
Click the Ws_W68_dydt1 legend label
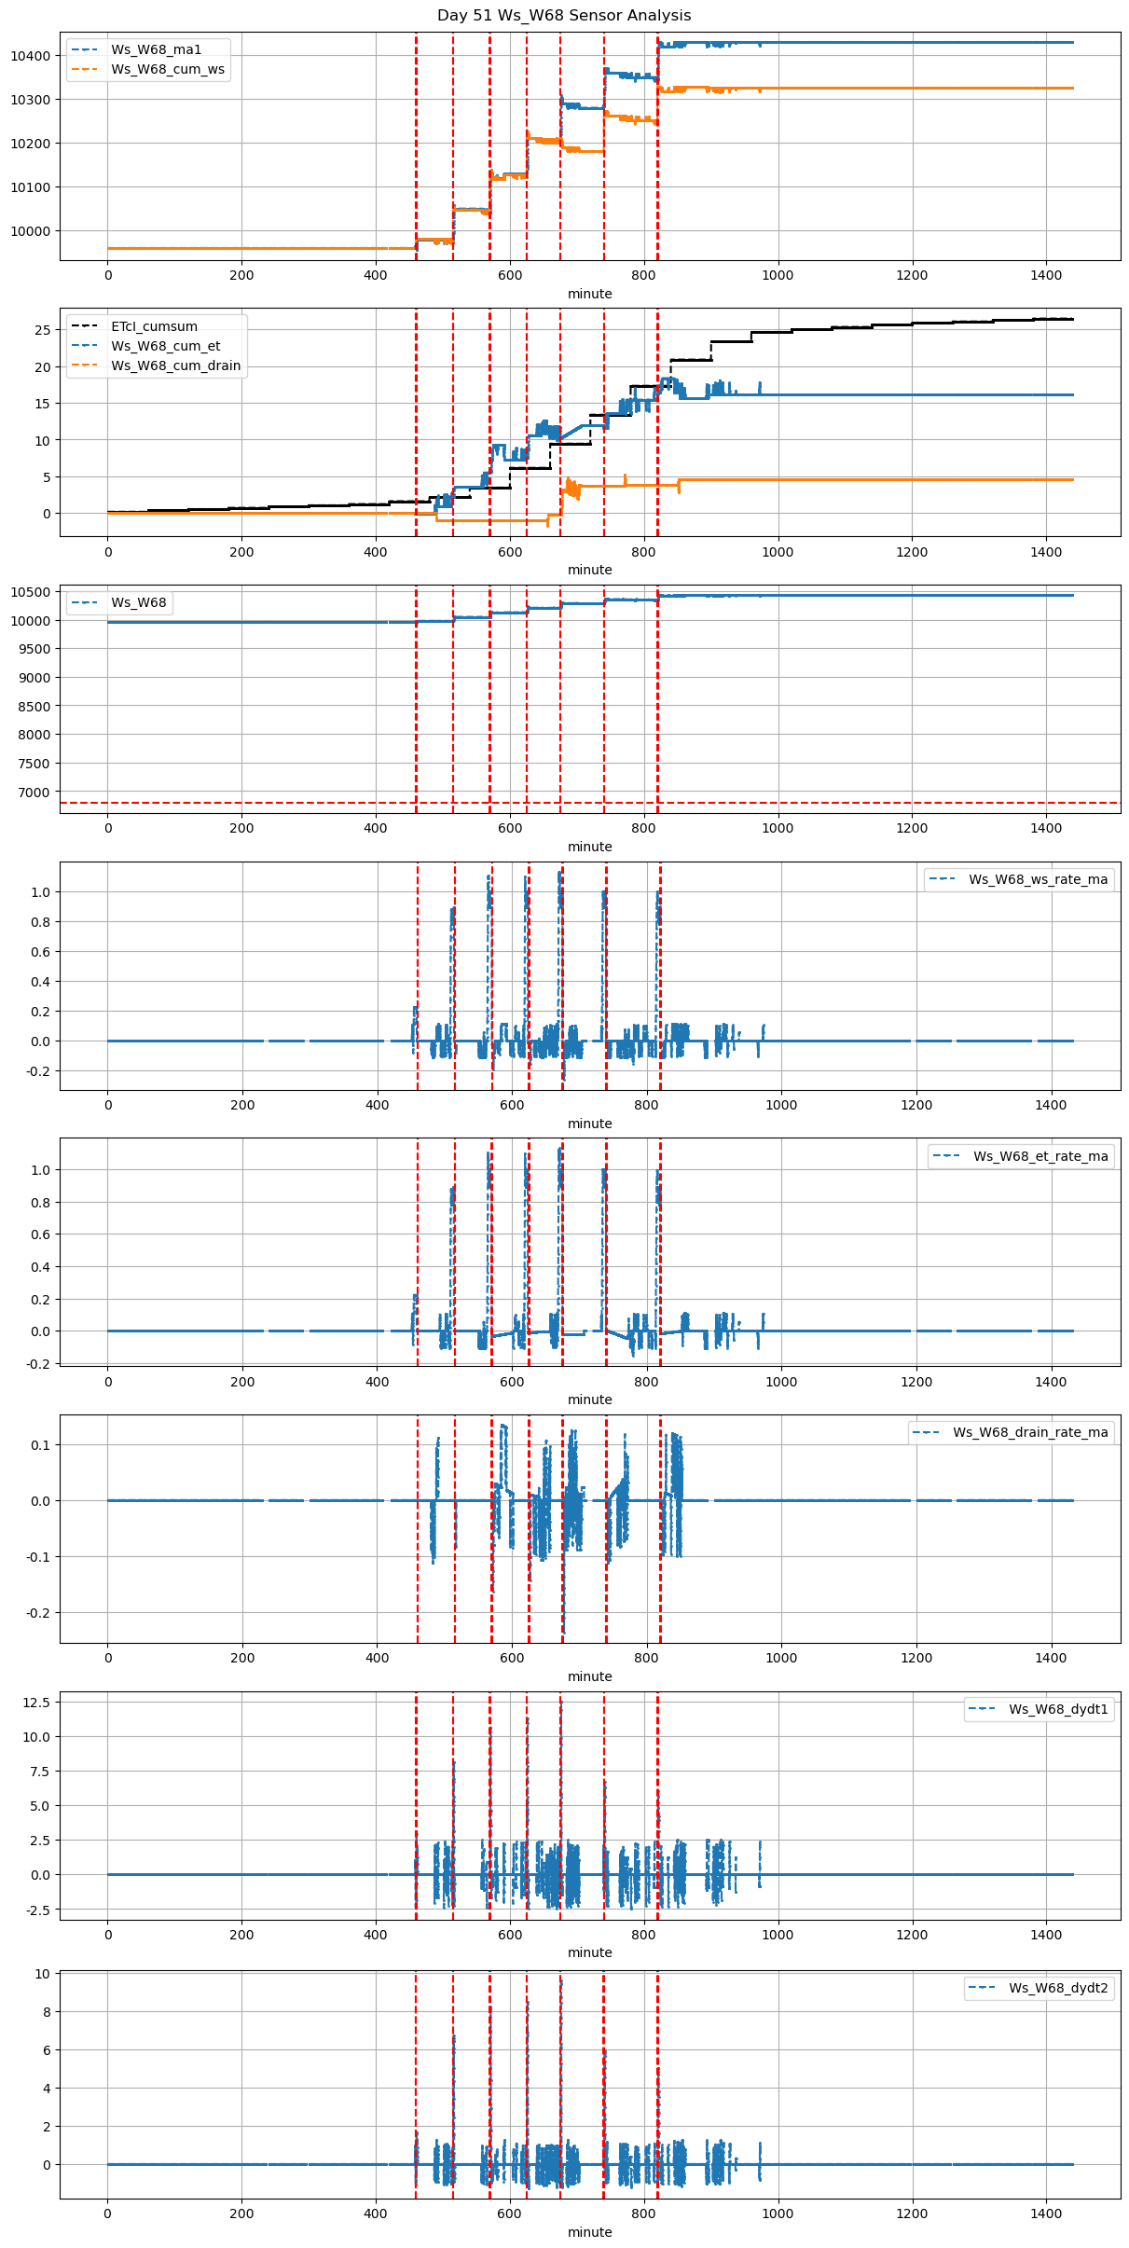pyautogui.click(x=1058, y=1709)
